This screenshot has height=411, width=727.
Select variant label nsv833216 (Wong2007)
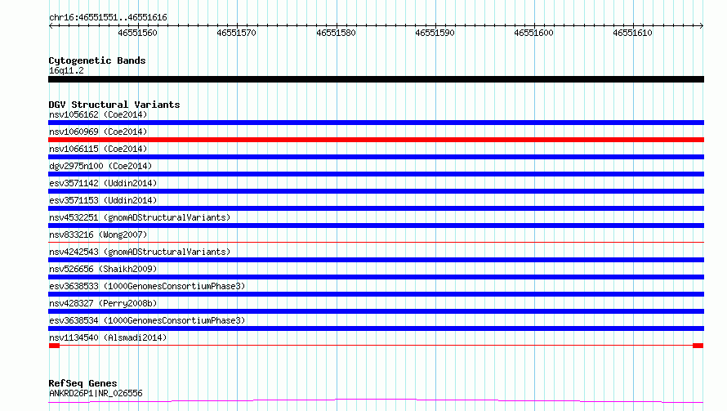(x=98, y=235)
